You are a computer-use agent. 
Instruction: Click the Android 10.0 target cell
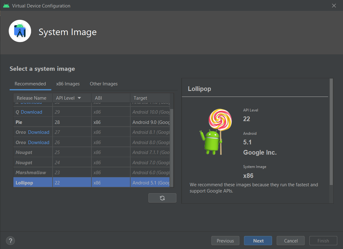(x=150, y=112)
